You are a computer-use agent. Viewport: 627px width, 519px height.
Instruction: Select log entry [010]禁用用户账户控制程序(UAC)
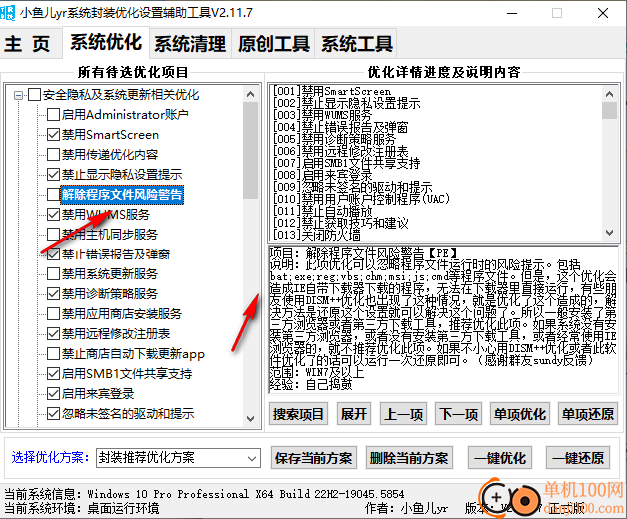(361, 199)
